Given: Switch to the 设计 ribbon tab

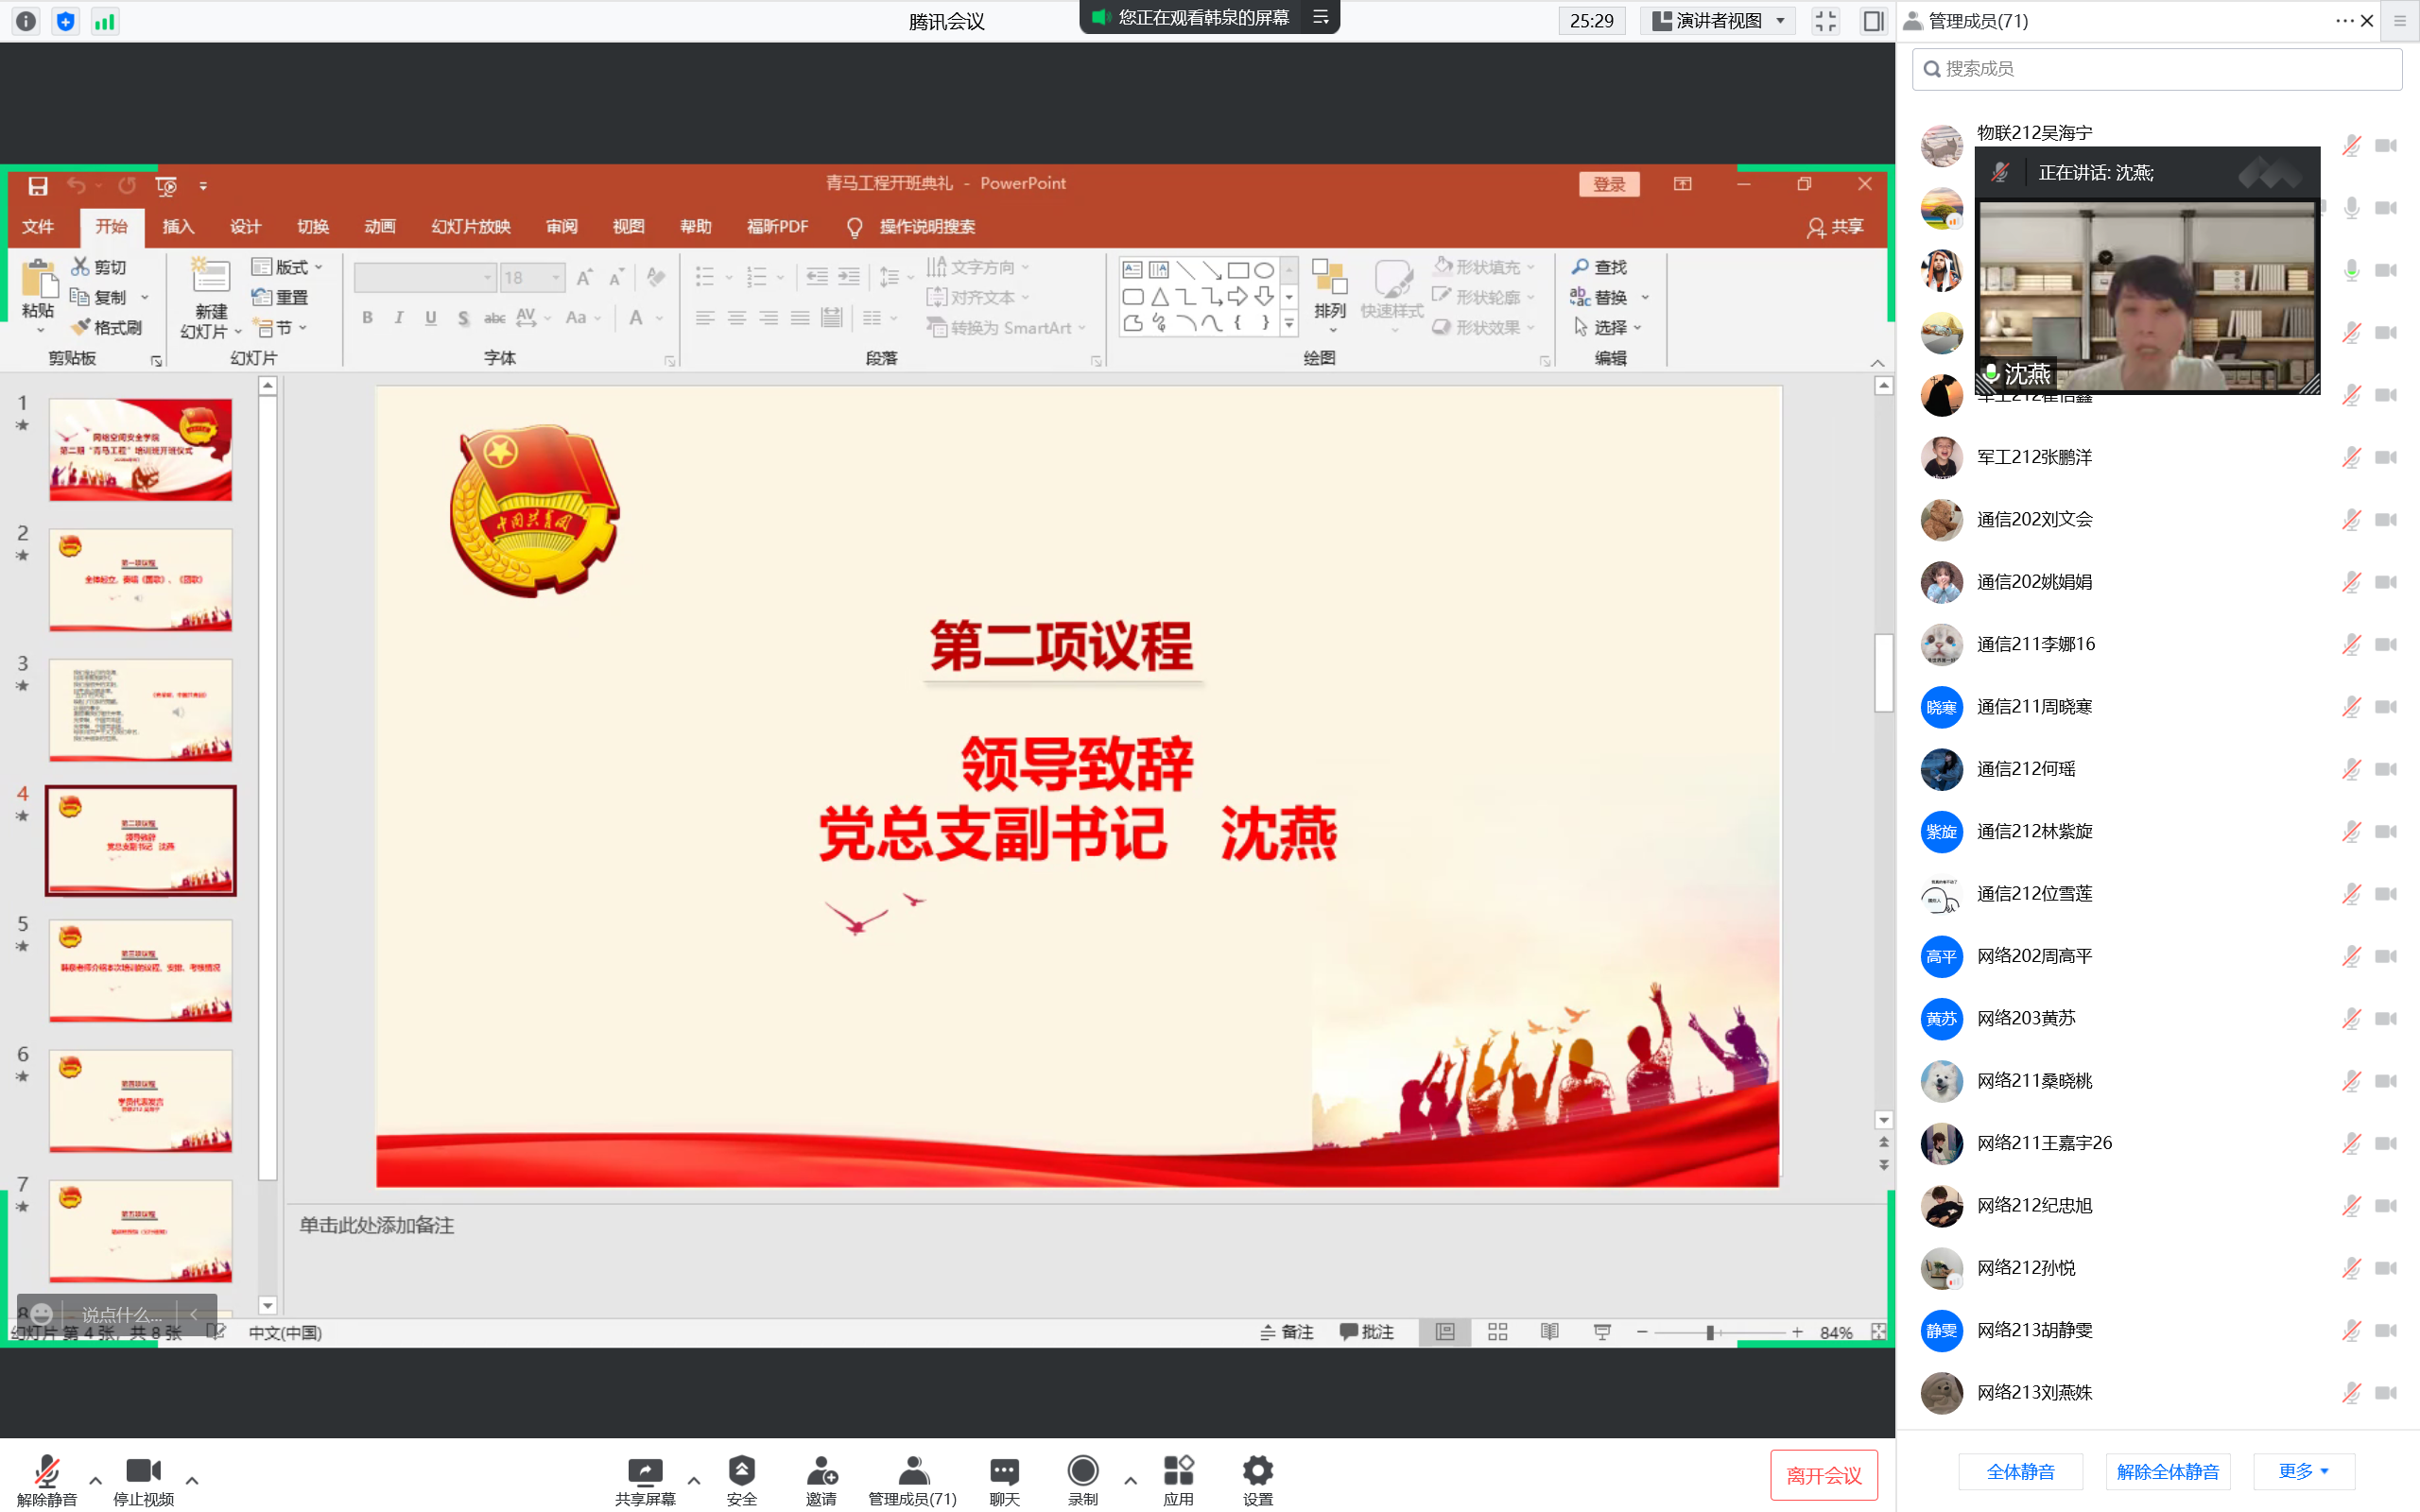Looking at the screenshot, I should click(x=245, y=227).
